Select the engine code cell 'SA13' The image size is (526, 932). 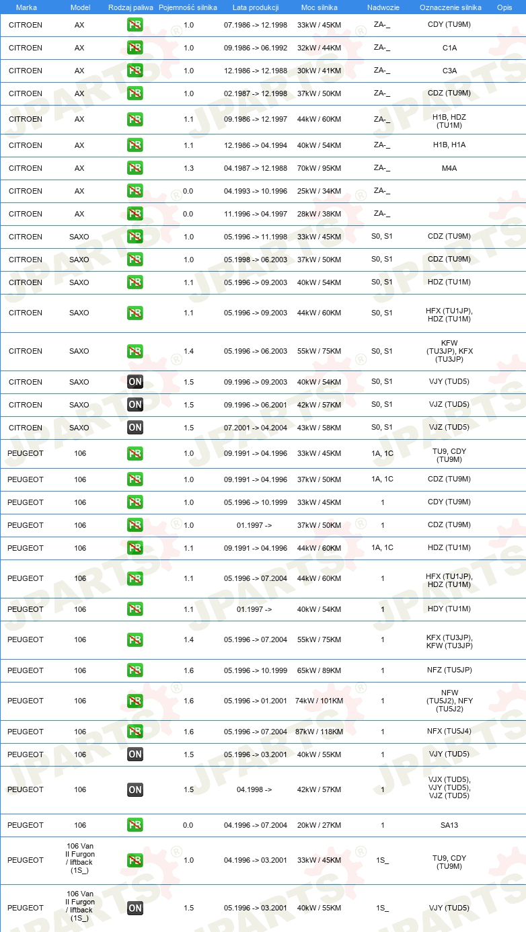click(449, 825)
